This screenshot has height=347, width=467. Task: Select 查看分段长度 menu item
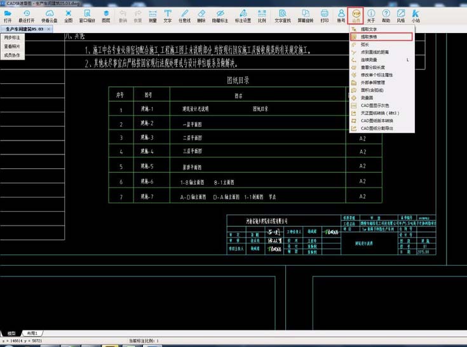coord(382,67)
